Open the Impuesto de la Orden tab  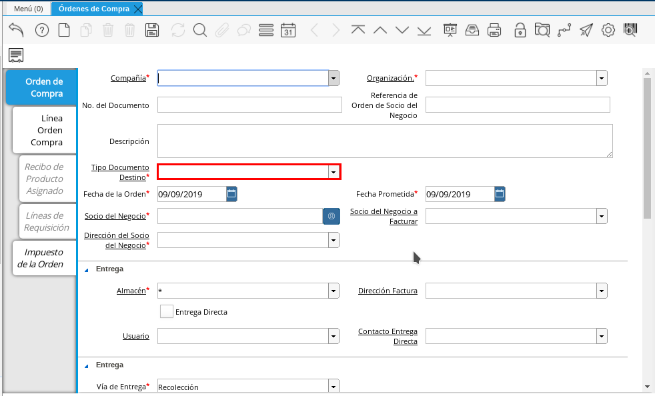pyautogui.click(x=43, y=258)
